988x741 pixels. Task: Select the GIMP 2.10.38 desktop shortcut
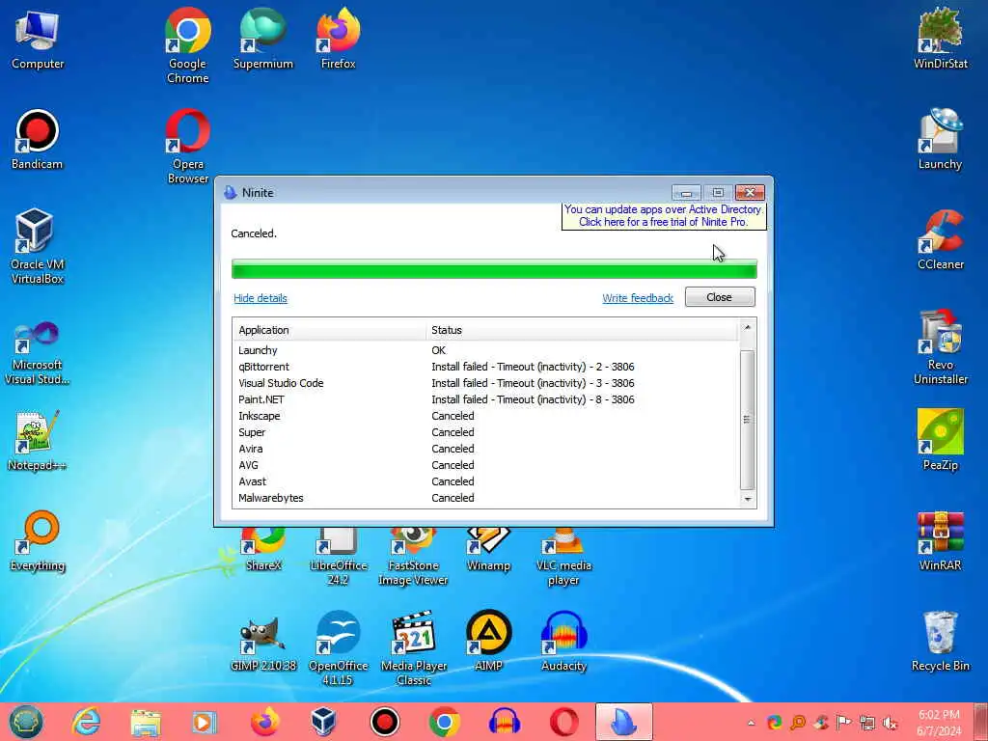click(262, 642)
